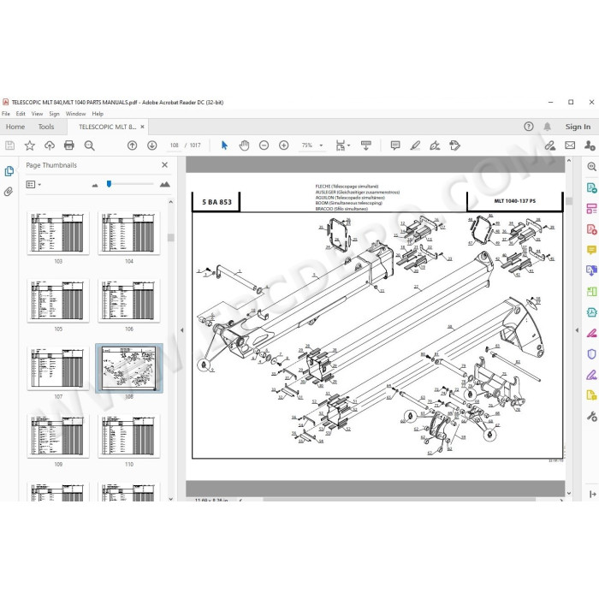
Task: Switch to the Home tab
Action: (x=15, y=127)
